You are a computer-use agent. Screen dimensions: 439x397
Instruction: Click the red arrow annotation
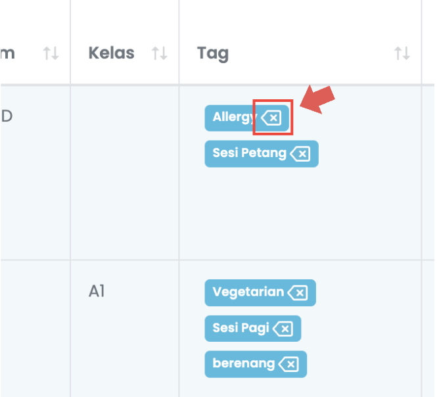(x=317, y=100)
